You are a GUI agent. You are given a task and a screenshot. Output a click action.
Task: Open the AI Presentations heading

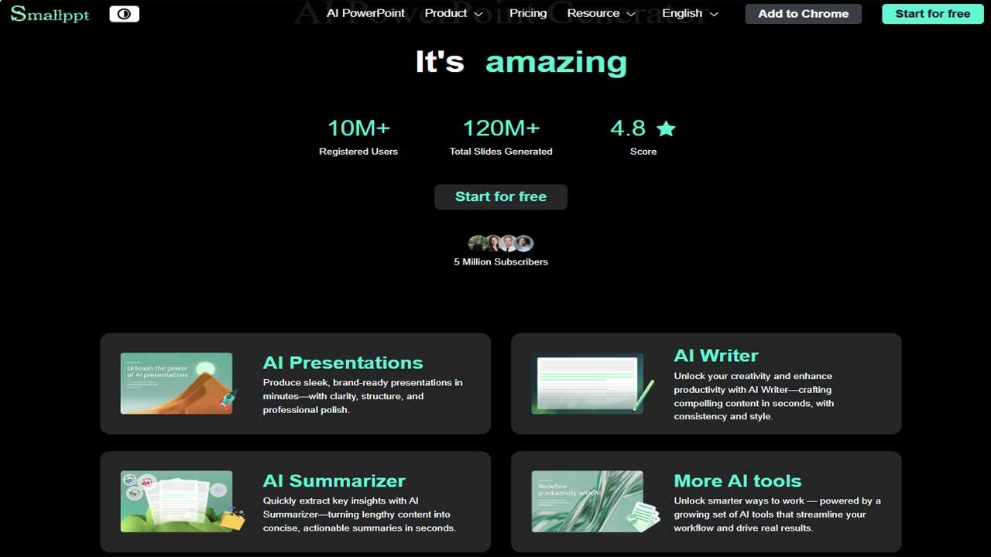343,363
